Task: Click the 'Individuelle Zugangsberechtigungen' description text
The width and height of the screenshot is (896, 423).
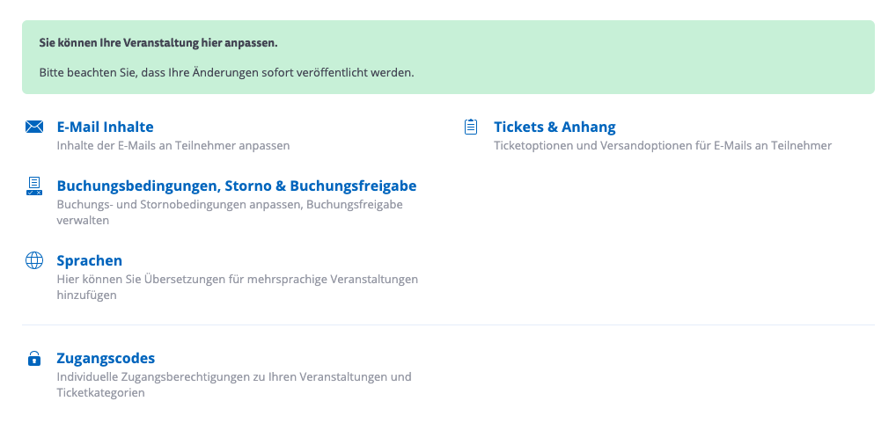Action: pyautogui.click(x=233, y=377)
